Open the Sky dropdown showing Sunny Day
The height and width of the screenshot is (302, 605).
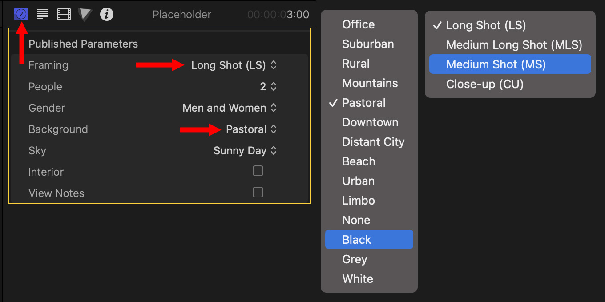point(245,151)
